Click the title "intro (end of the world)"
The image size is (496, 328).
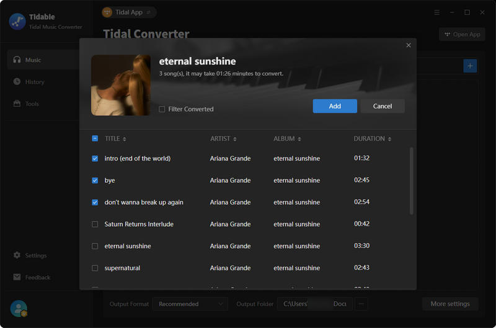137,159
